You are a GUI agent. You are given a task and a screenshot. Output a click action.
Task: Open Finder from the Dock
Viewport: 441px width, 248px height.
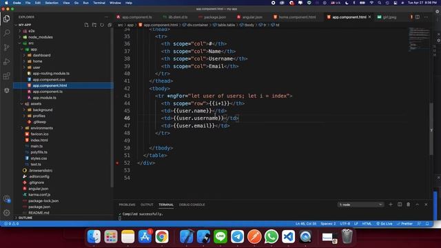(x=94, y=236)
